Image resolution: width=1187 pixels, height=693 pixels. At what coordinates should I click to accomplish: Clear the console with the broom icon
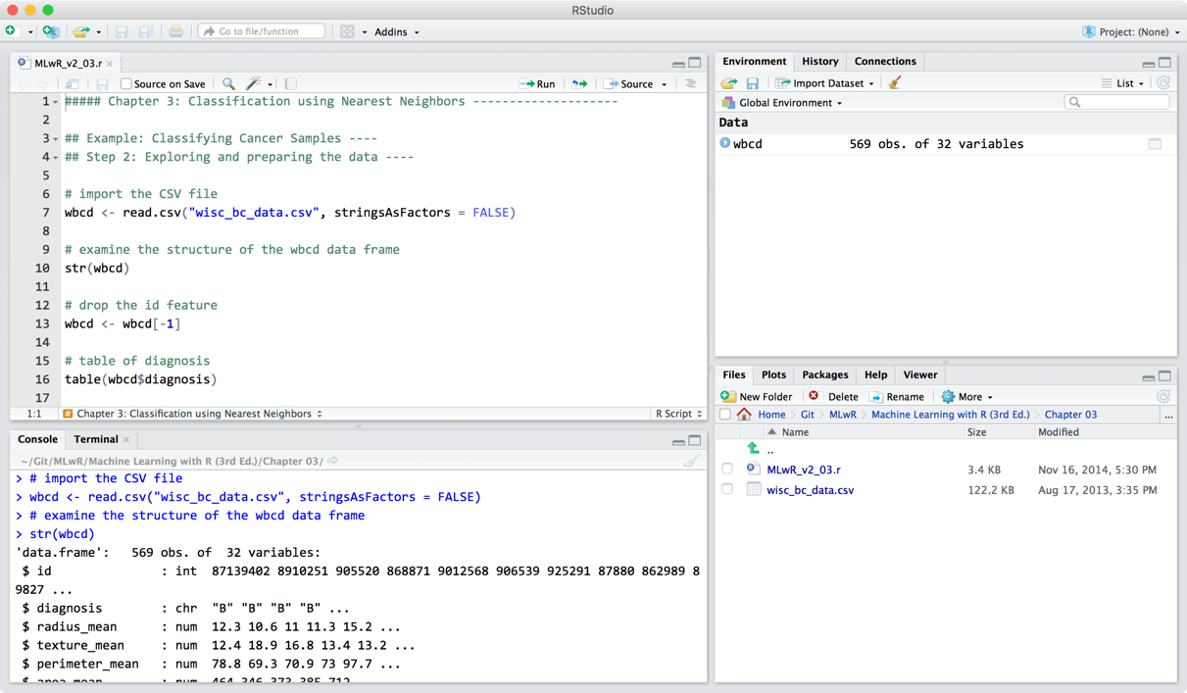click(692, 461)
